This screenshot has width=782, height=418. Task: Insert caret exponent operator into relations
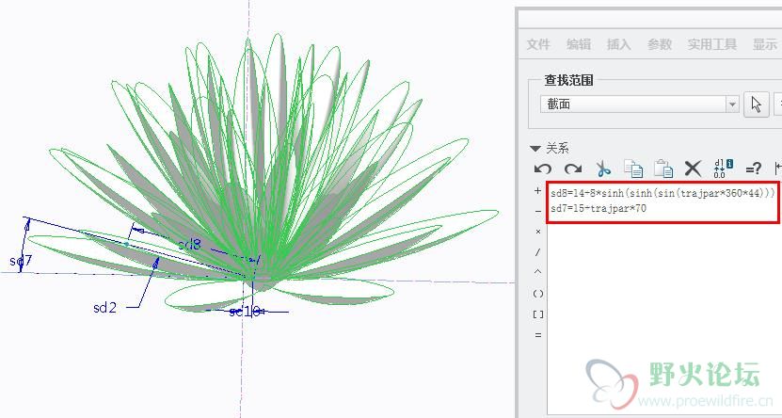click(537, 272)
